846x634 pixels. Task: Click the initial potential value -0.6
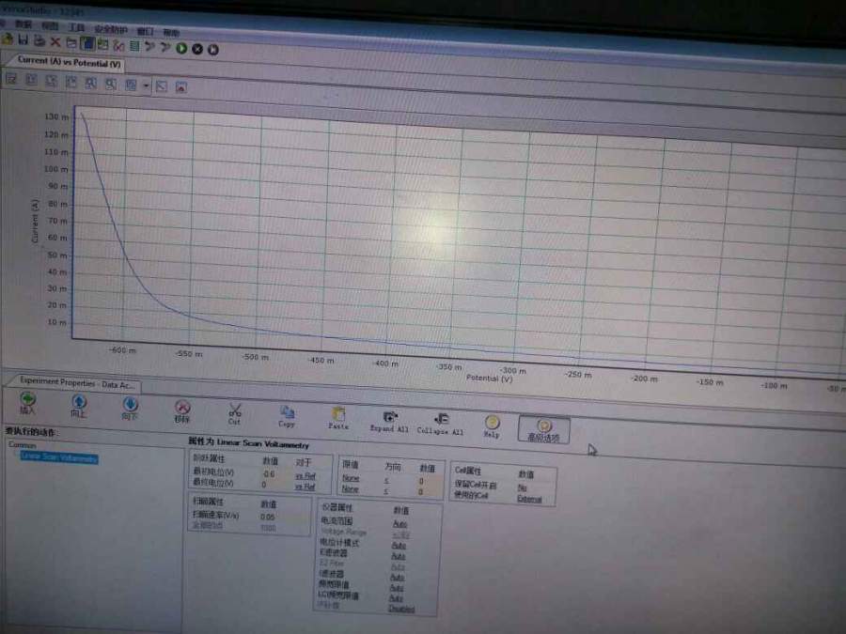click(269, 474)
